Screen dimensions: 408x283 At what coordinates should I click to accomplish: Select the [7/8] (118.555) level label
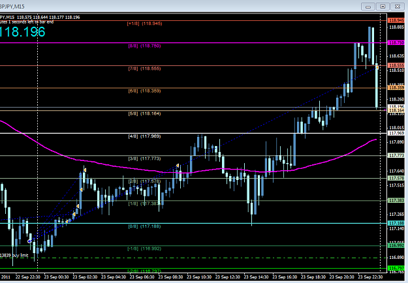(x=145, y=68)
